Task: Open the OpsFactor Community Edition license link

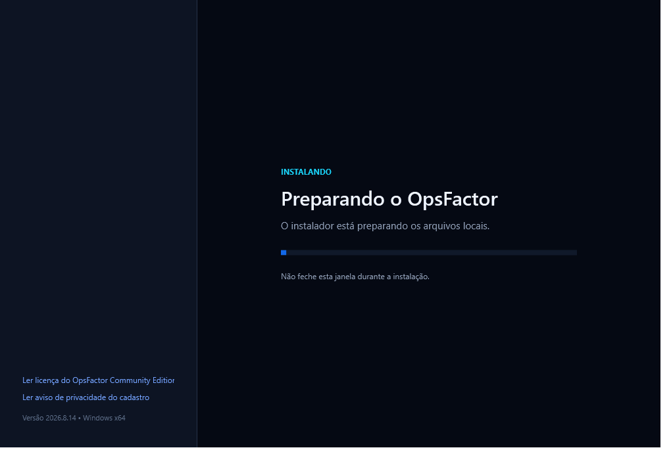Action: (x=98, y=380)
